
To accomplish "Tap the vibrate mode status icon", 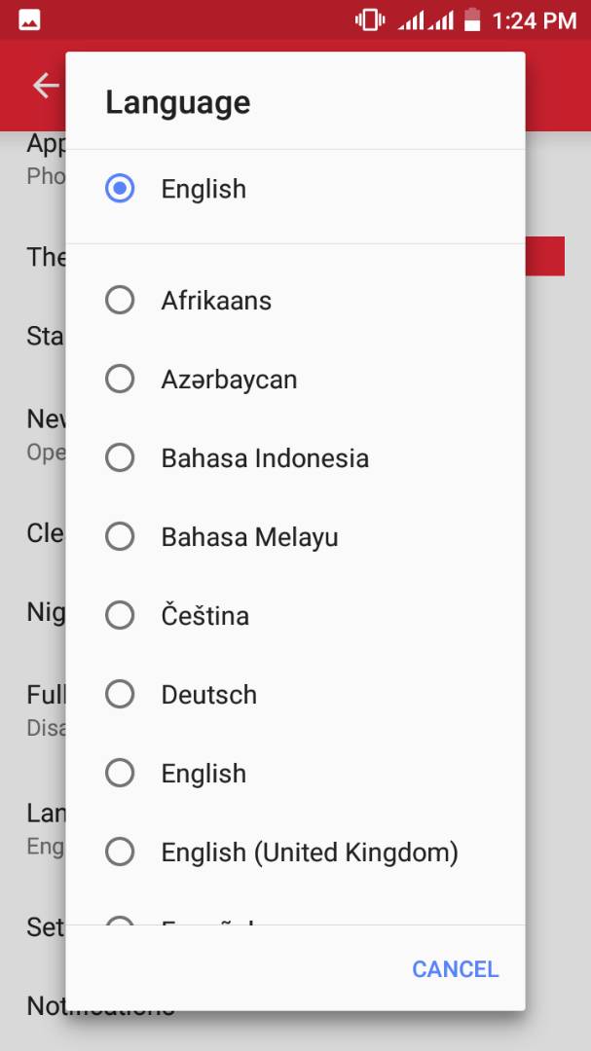I will (370, 19).
